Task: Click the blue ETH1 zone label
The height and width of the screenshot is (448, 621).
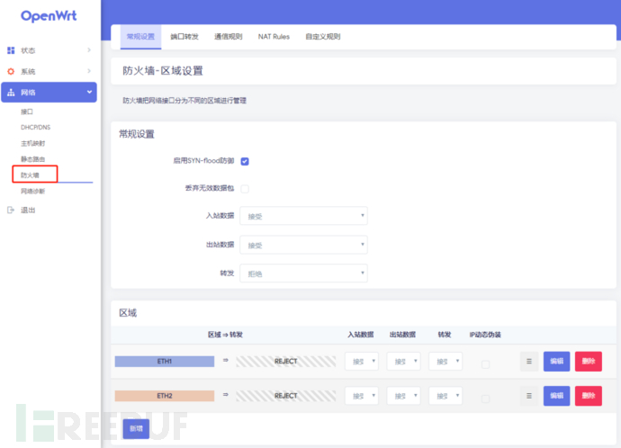Action: (165, 362)
